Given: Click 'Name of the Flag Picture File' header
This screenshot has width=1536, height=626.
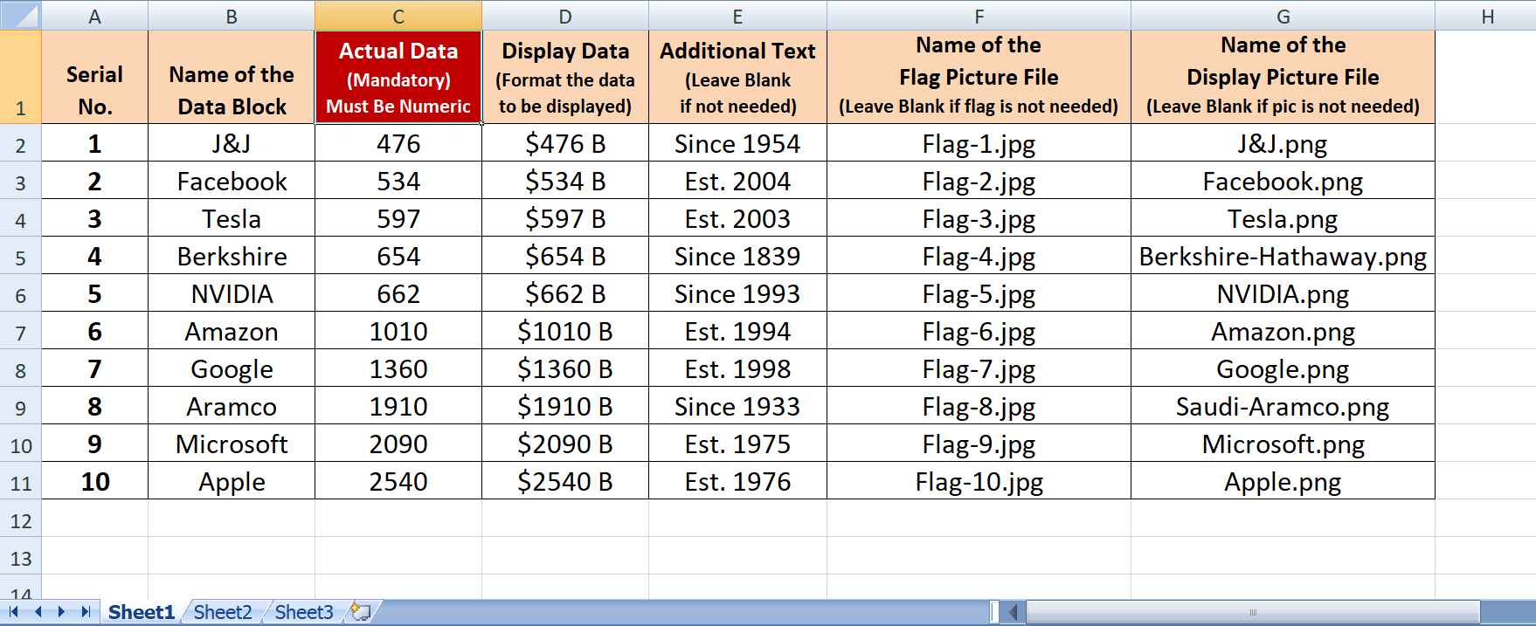Looking at the screenshot, I should click(979, 77).
